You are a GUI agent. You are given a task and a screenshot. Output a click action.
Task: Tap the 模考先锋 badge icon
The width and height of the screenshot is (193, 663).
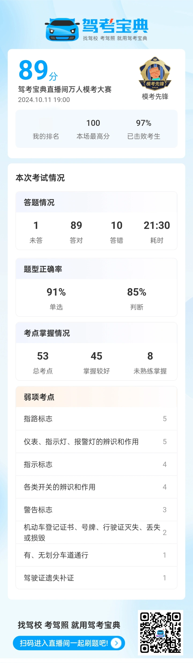coord(155,73)
